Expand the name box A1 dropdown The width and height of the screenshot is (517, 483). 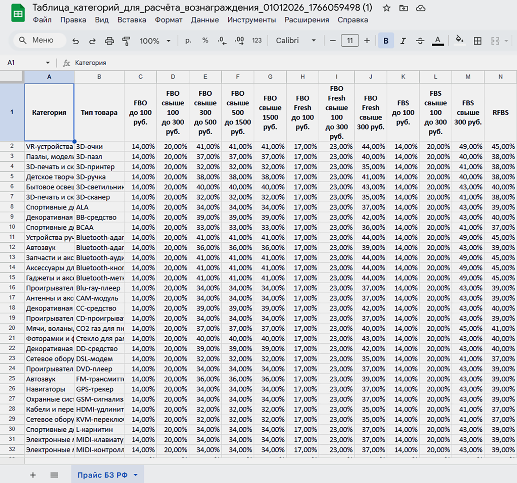48,63
